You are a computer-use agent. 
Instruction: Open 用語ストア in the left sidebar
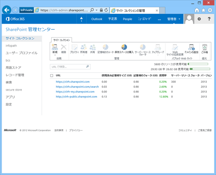tap(13, 68)
